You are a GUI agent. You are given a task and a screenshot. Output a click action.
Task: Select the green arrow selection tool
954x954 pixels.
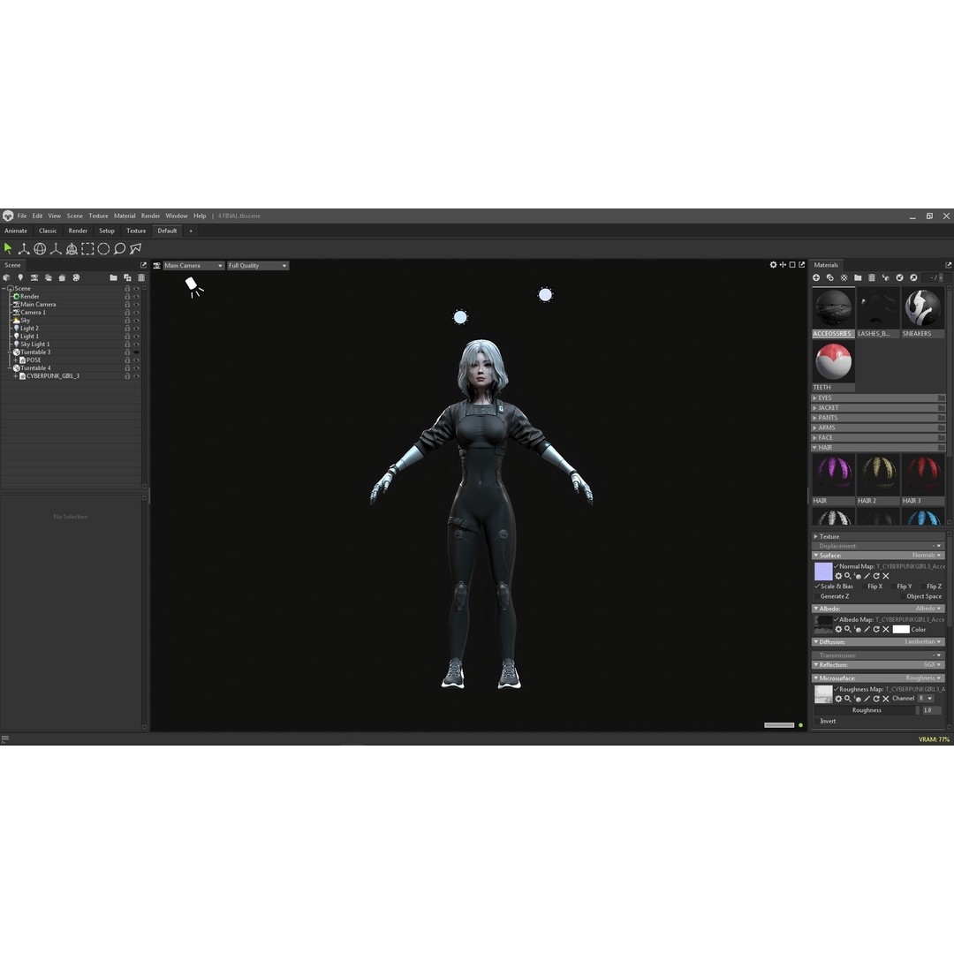8,248
